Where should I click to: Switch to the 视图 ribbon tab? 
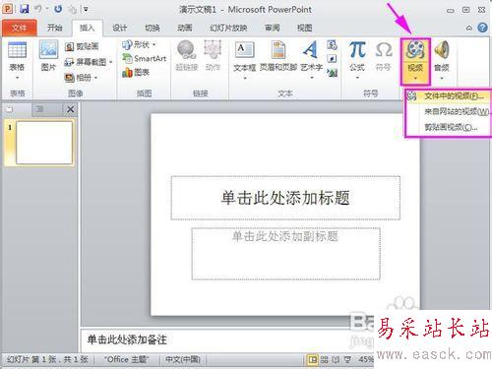[304, 28]
